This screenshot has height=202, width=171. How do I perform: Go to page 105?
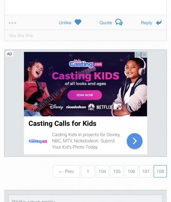coord(117,171)
